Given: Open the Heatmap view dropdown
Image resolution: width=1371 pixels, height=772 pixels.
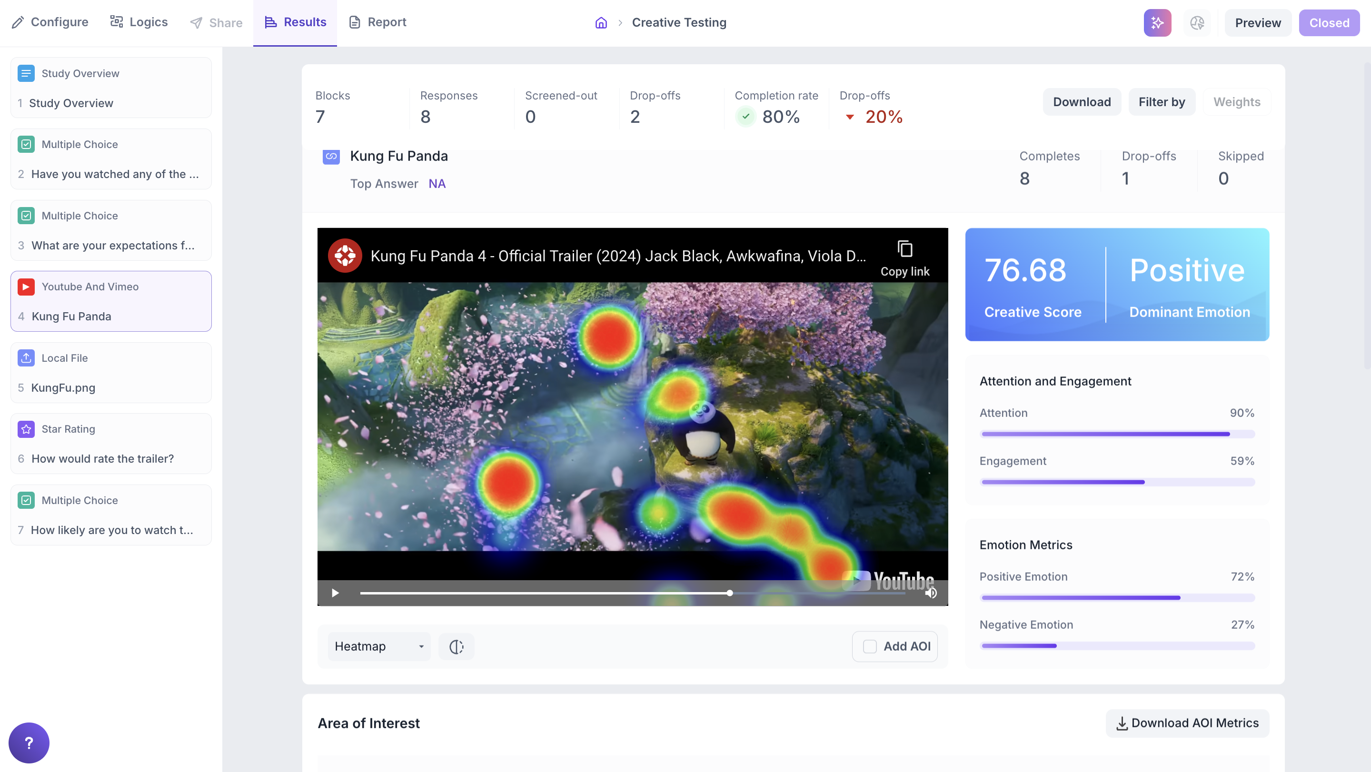Looking at the screenshot, I should pos(379,646).
